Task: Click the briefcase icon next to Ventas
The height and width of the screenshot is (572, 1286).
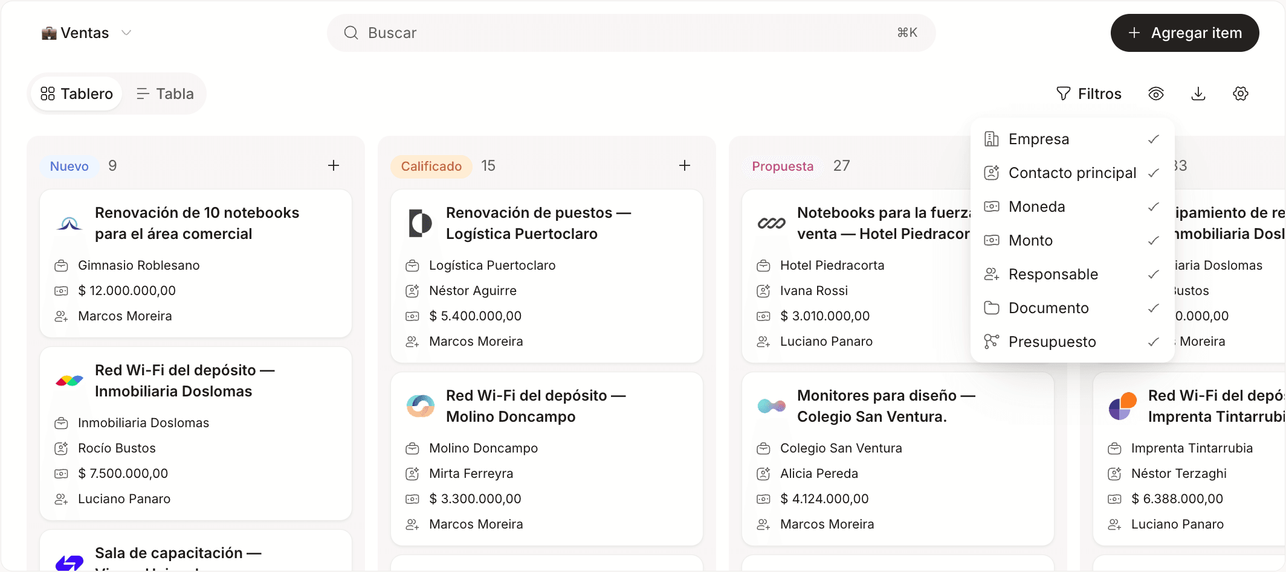Action: (49, 33)
